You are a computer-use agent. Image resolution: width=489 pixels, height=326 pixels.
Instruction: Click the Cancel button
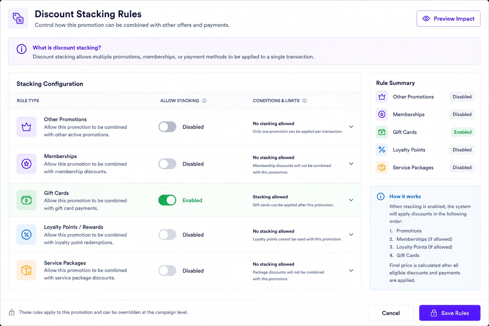pyautogui.click(x=391, y=313)
